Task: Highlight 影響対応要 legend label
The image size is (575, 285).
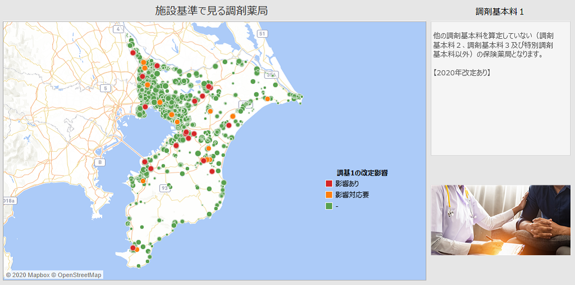Action: point(352,195)
